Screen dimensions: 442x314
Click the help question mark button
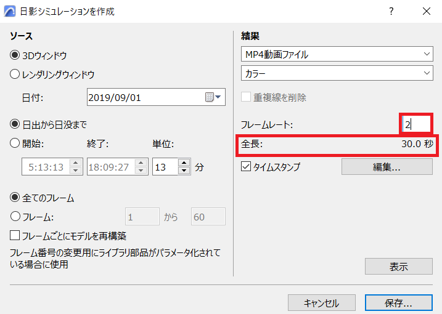coord(391,11)
